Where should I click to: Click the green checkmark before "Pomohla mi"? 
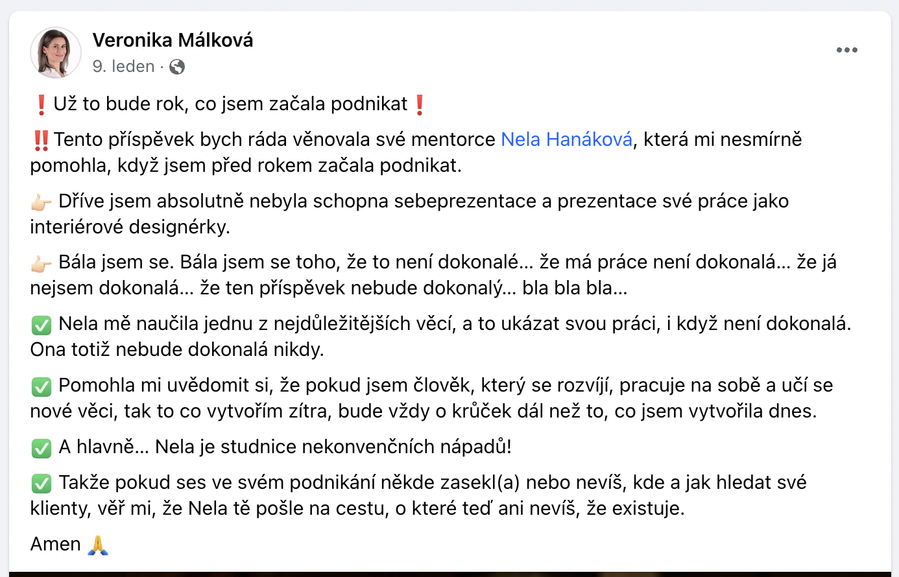(42, 386)
